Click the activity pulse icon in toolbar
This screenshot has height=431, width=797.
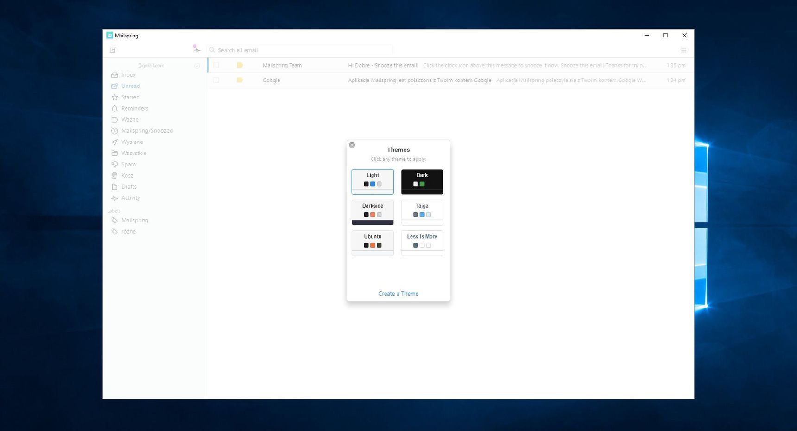tap(196, 49)
